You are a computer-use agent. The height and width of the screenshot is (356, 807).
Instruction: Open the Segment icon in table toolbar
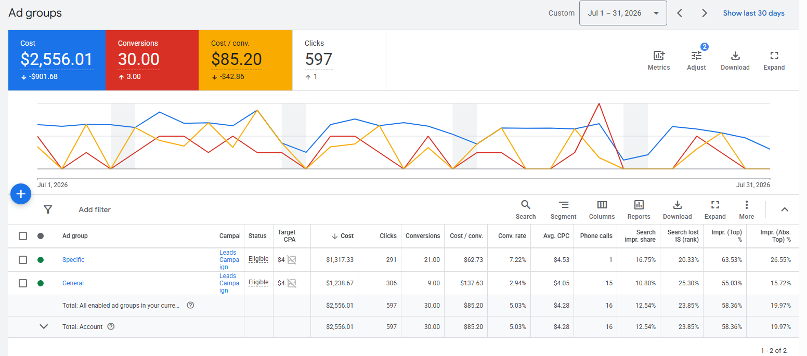pos(564,205)
